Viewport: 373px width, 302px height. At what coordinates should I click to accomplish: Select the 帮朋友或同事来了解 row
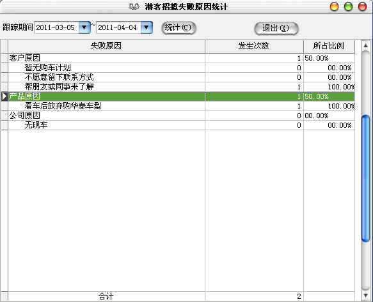(x=181, y=87)
